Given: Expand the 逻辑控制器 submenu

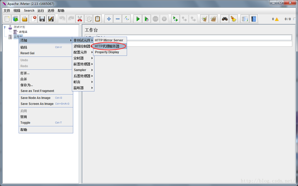Looking at the screenshot, I should pyautogui.click(x=83, y=46).
